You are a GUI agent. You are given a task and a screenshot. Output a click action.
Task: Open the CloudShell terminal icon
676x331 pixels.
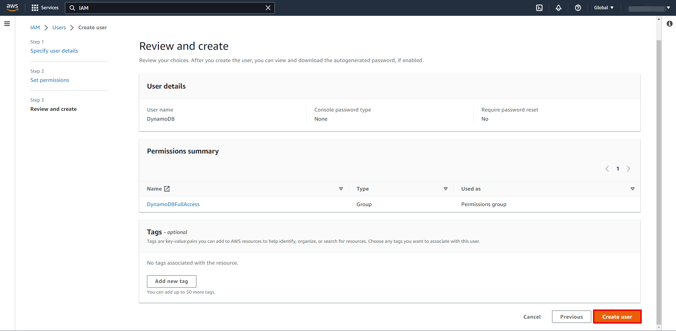tap(539, 8)
